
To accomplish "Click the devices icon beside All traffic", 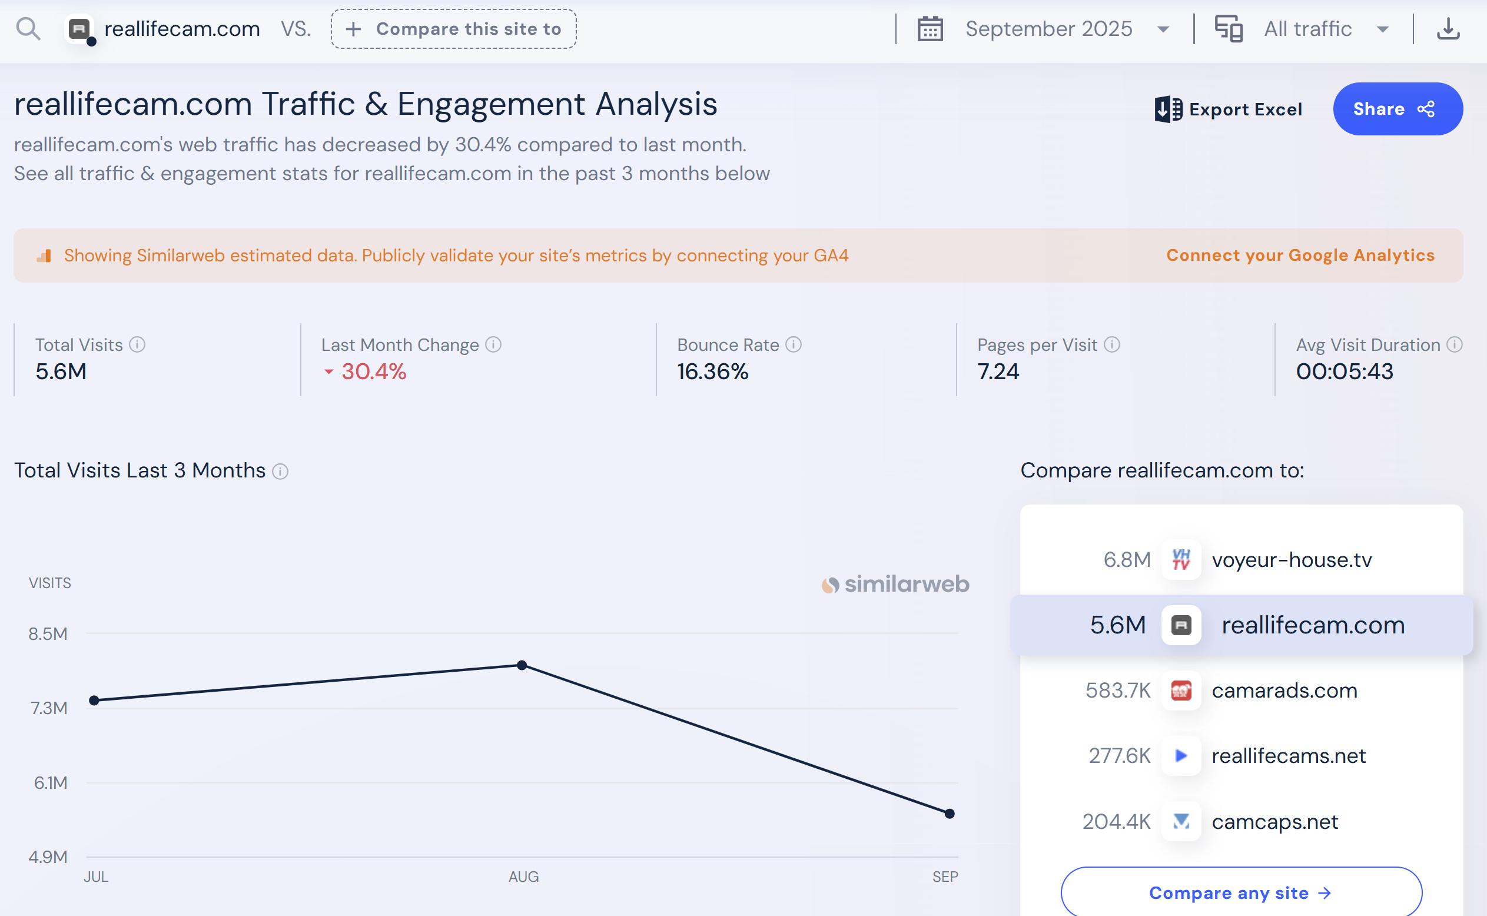I will coord(1229,28).
